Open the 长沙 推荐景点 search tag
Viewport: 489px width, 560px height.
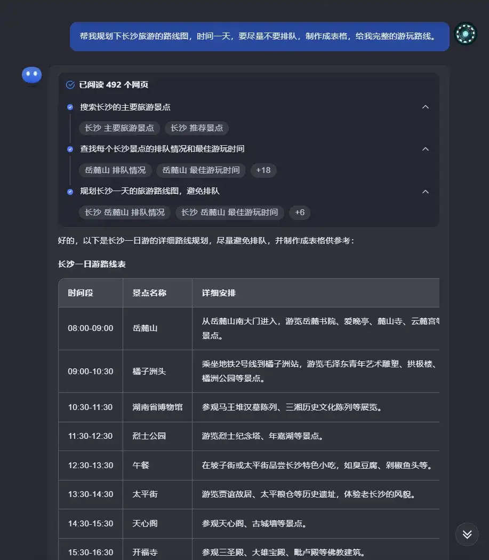(197, 128)
